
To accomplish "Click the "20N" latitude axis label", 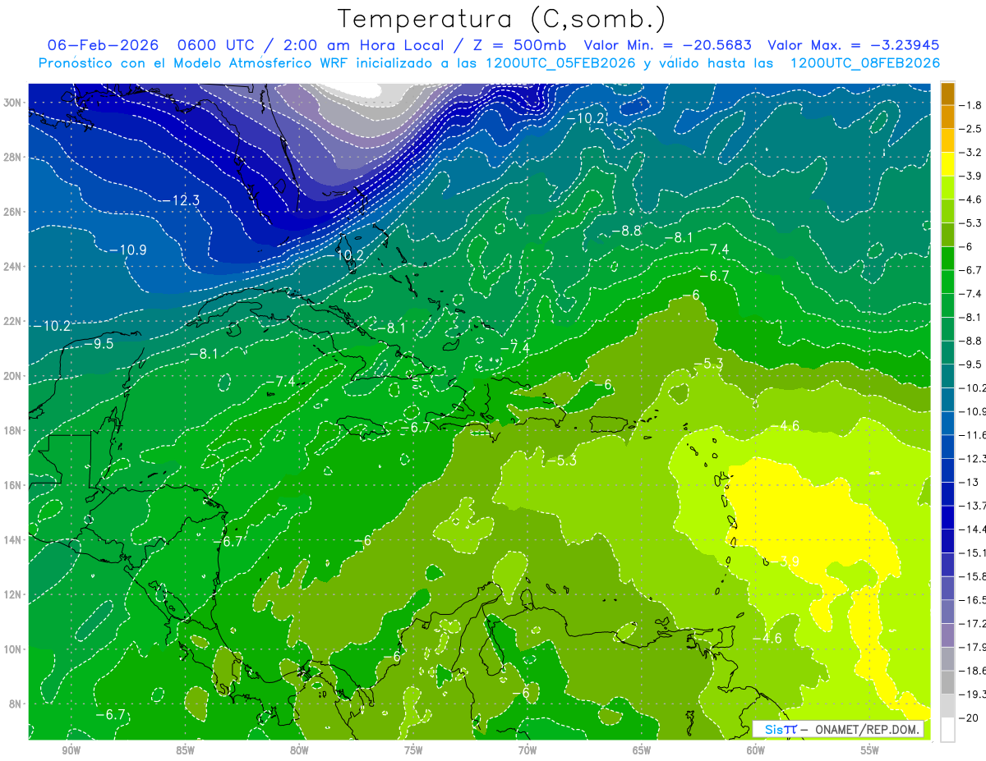I will pyautogui.click(x=13, y=376).
